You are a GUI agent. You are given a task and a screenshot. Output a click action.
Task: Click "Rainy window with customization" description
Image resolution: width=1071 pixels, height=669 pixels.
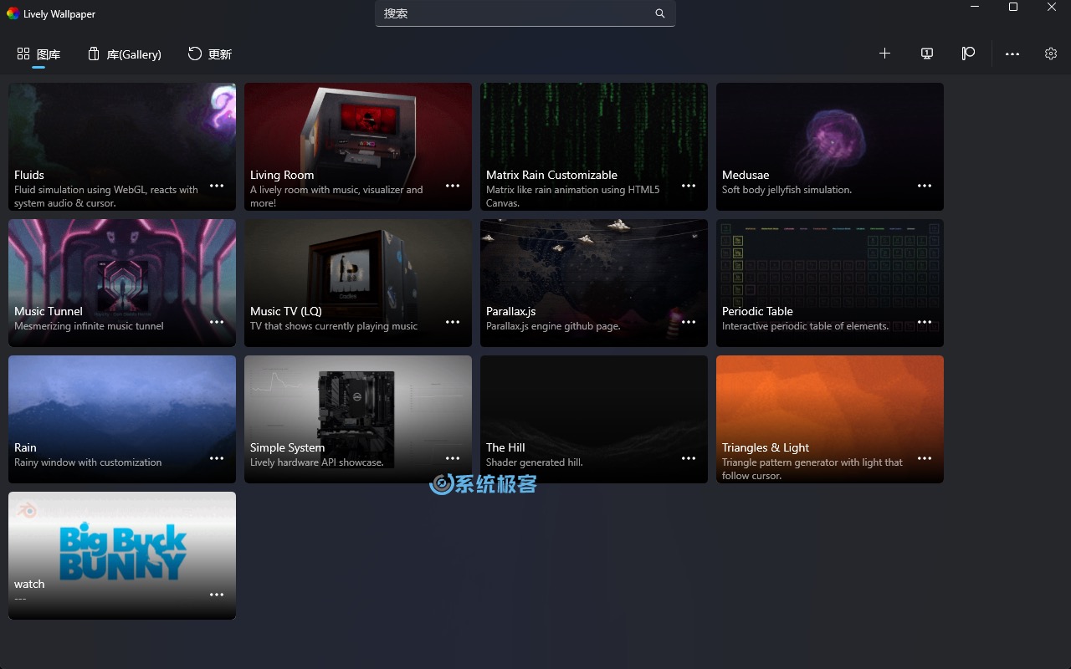coord(88,462)
